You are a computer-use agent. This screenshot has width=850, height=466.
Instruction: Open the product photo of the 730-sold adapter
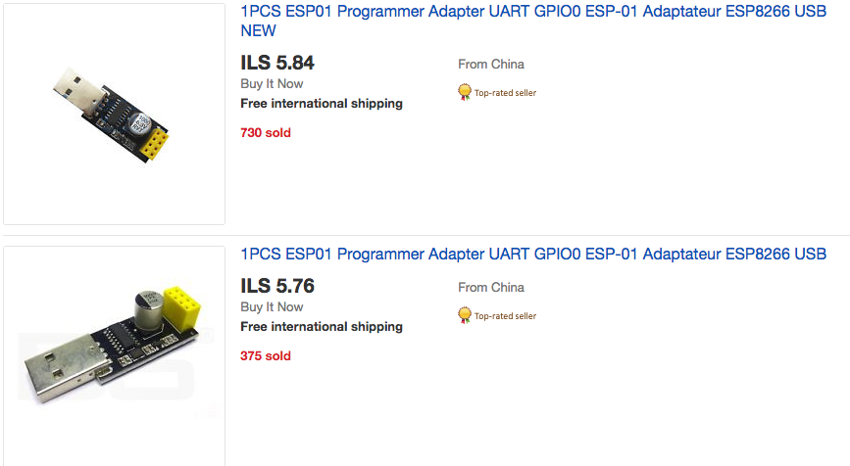click(115, 114)
